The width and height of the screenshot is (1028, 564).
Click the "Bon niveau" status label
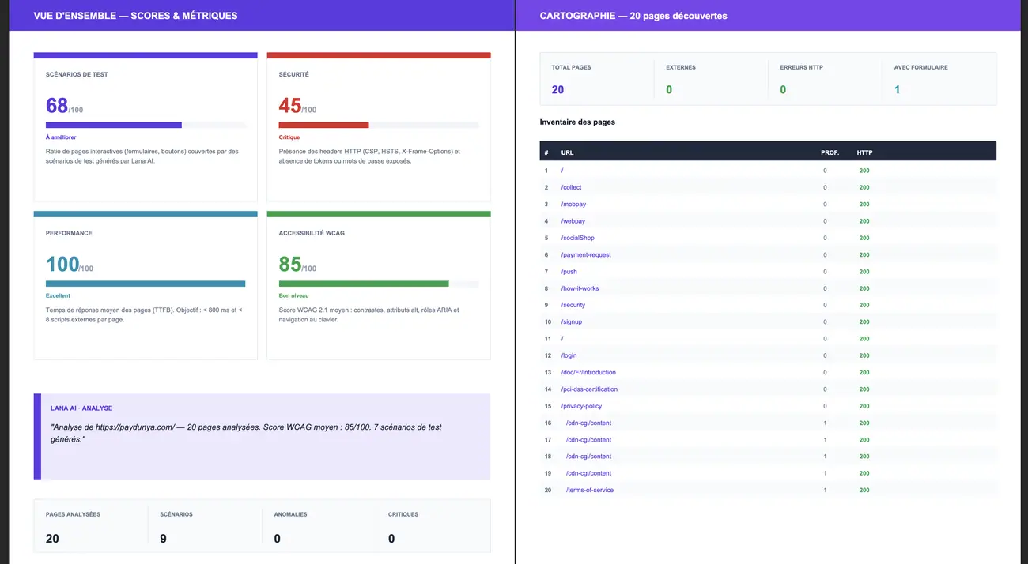pyautogui.click(x=293, y=296)
